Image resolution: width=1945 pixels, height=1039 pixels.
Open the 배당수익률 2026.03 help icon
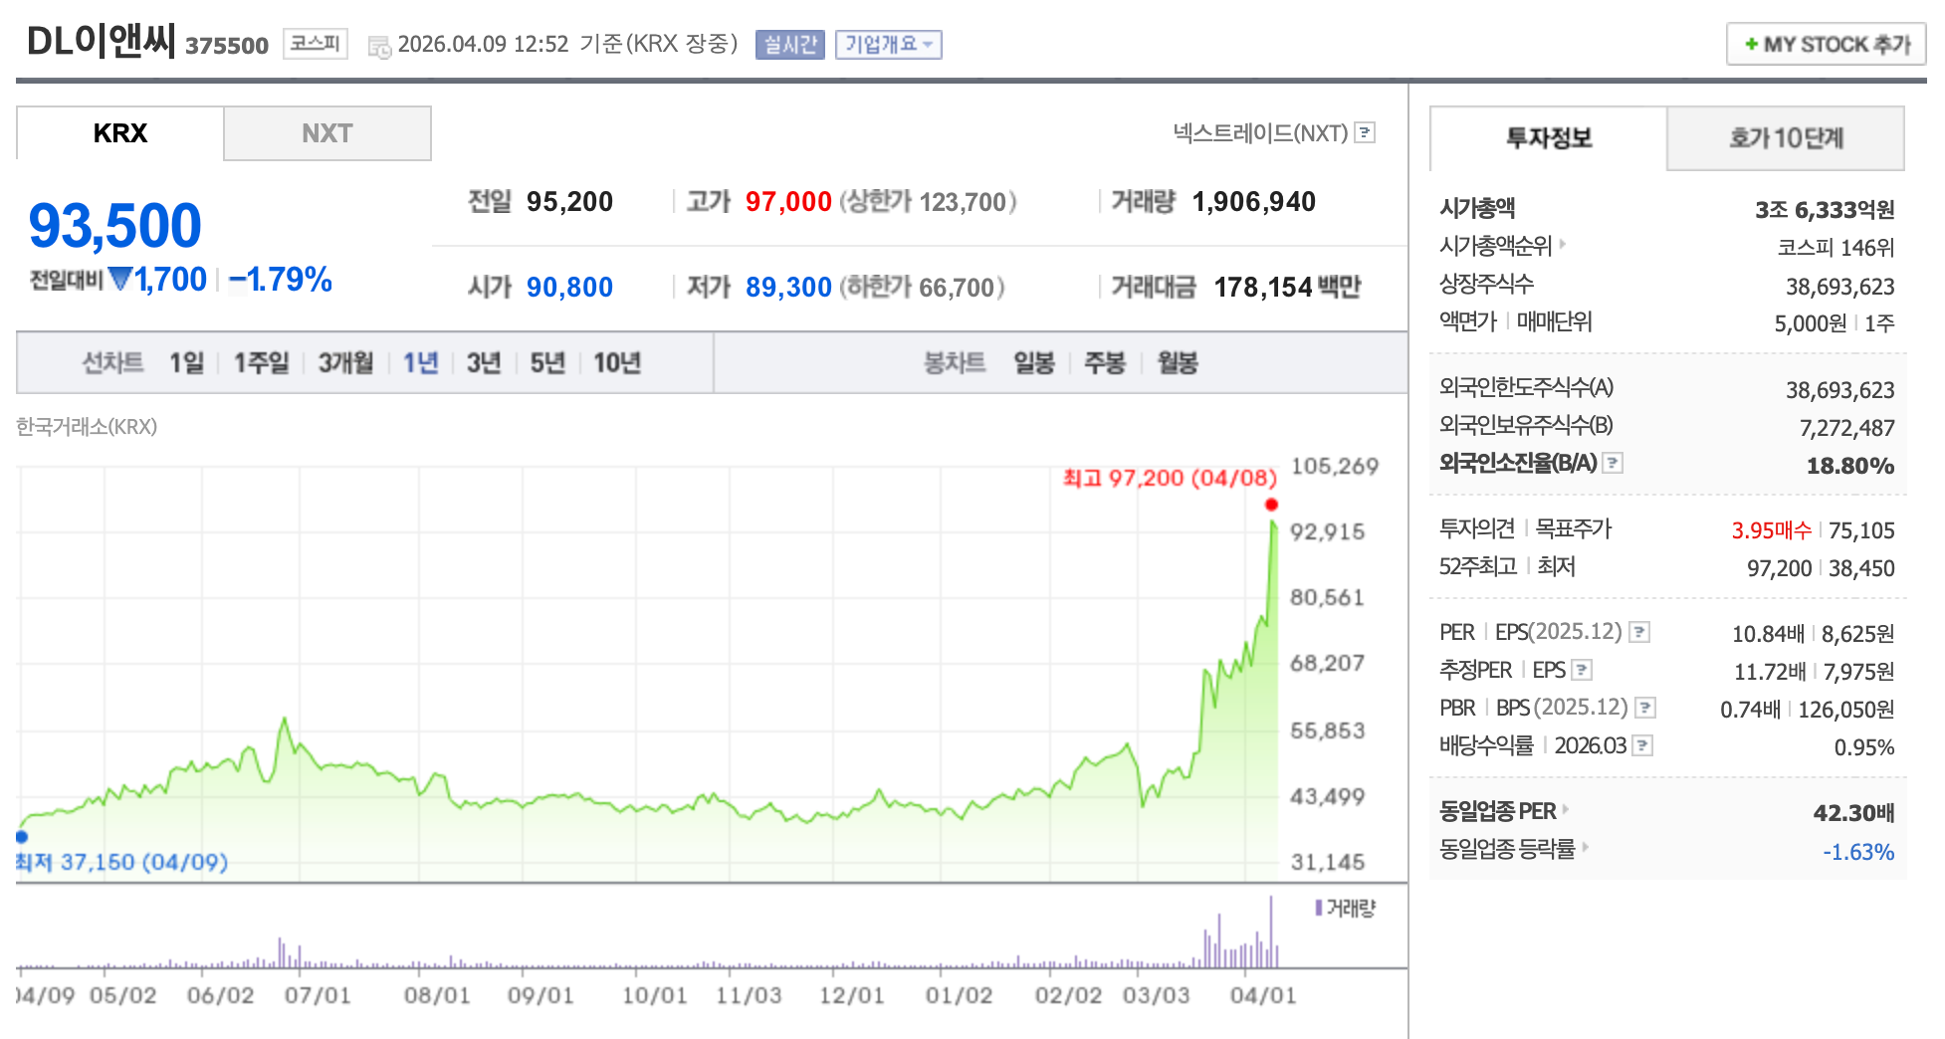pos(1643,745)
